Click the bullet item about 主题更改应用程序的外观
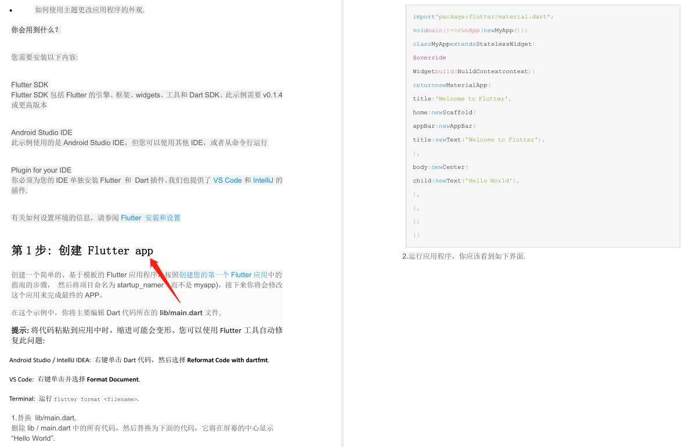 pos(88,9)
